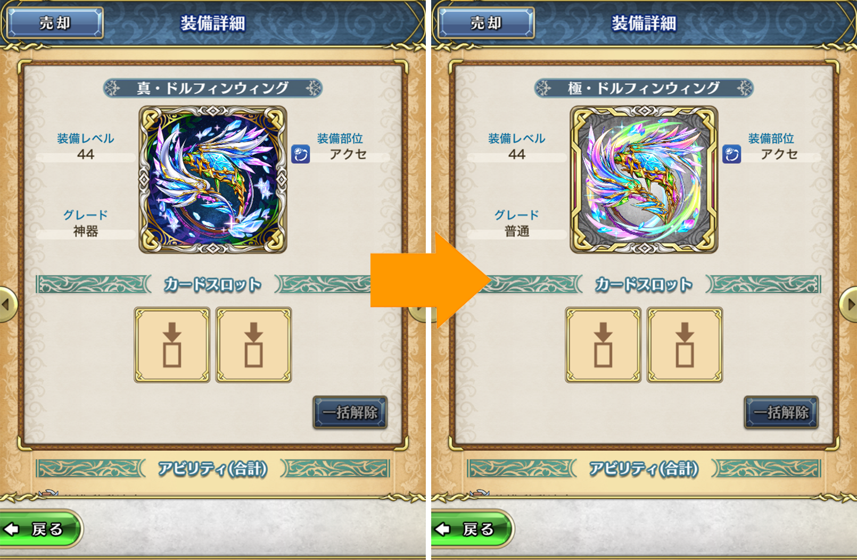Show previous equipment with left edge arrow
This screenshot has width=857, height=560.
7,305
